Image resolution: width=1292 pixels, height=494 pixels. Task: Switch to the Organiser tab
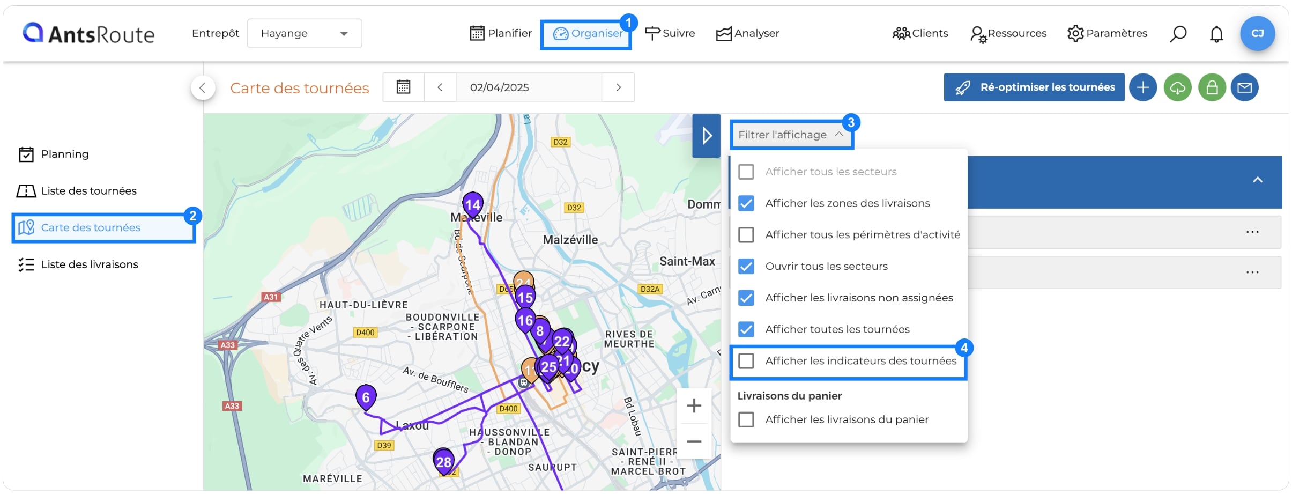click(588, 33)
